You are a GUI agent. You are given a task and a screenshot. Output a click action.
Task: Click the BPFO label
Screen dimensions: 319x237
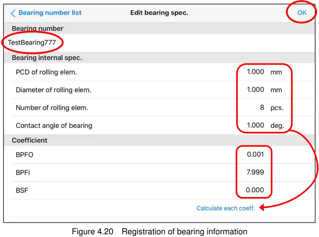click(24, 155)
